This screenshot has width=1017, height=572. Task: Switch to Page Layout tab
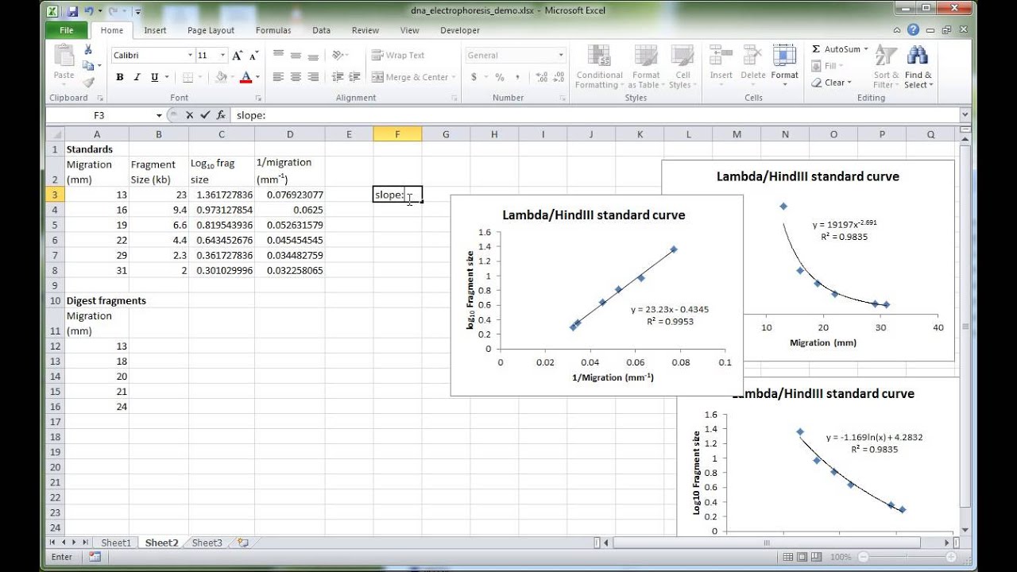point(211,30)
